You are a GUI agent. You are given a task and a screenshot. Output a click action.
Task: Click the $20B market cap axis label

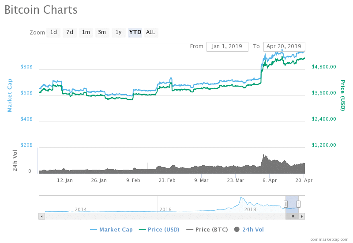point(26,145)
